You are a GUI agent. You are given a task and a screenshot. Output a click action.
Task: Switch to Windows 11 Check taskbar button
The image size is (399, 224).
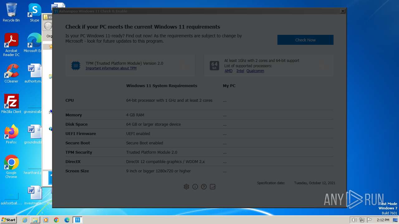pyautogui.click(x=78, y=220)
